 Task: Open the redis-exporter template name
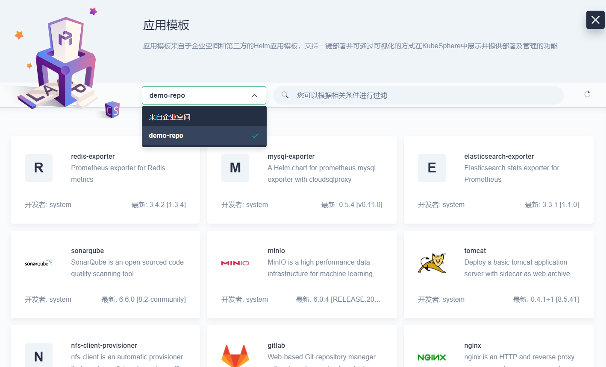tap(93, 156)
